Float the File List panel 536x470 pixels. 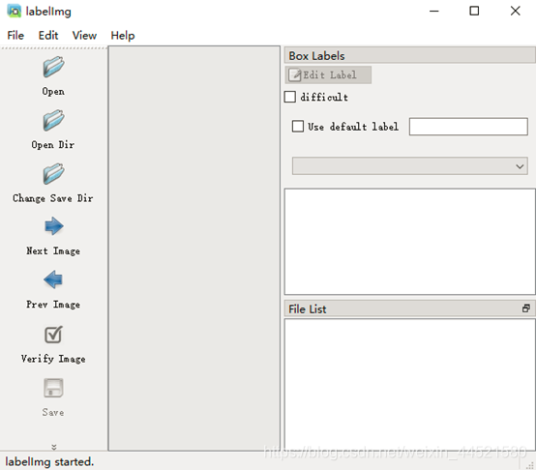point(526,308)
